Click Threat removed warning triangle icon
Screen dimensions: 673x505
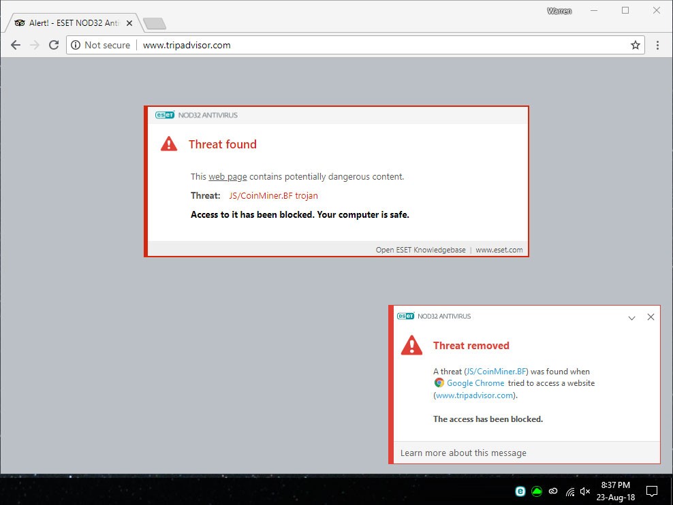point(411,345)
